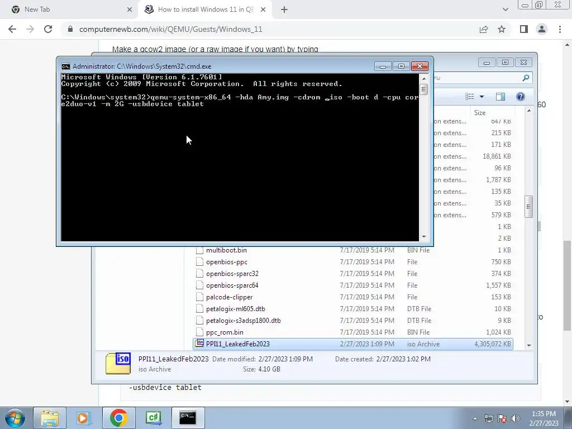Open Windows Media Player taskbar icon
Image resolution: width=572 pixels, height=429 pixels.
pyautogui.click(x=84, y=418)
